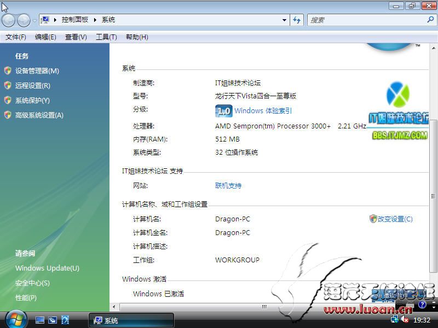Click processor value AMD Sempron text

point(291,126)
